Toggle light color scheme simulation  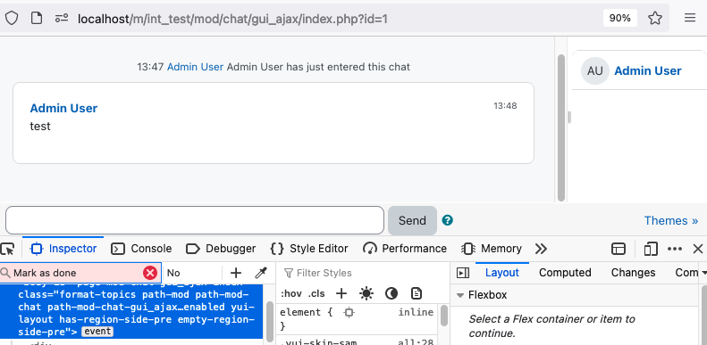coord(366,293)
